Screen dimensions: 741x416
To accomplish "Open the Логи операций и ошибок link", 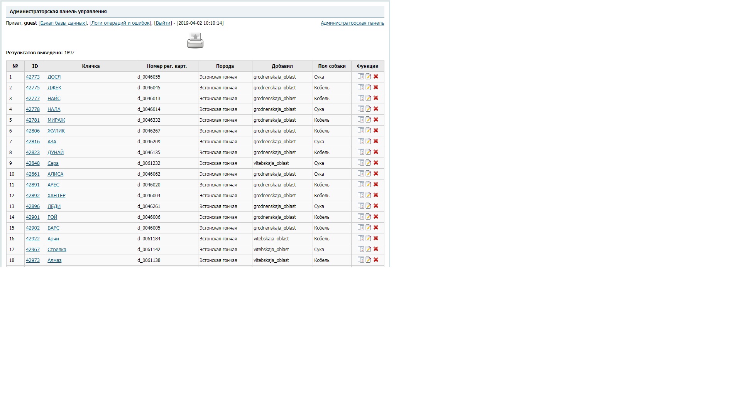I will point(120,23).
